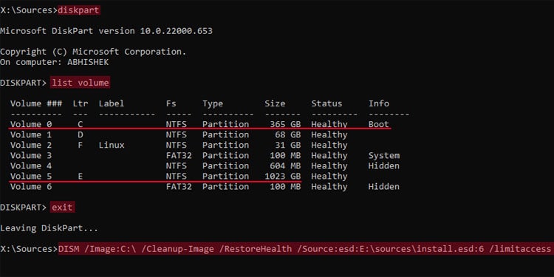This screenshot has height=277, width=554.
Task: Click the '31 GB' size value
Action: [288, 146]
